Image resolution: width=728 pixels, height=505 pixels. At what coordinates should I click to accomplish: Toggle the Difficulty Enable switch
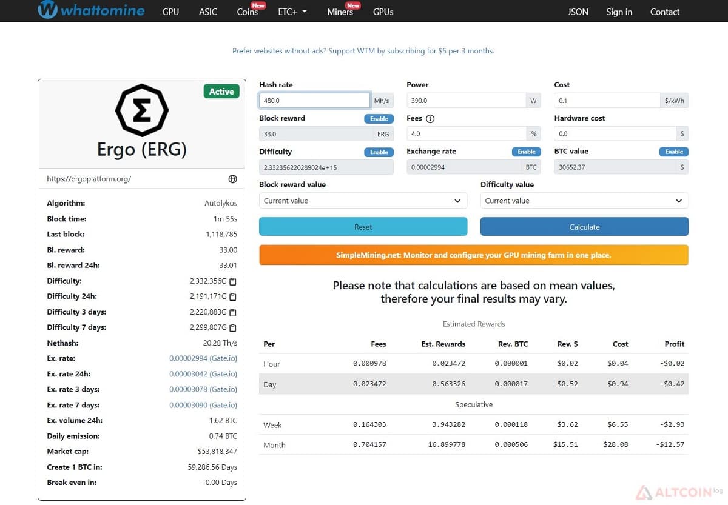click(x=379, y=152)
